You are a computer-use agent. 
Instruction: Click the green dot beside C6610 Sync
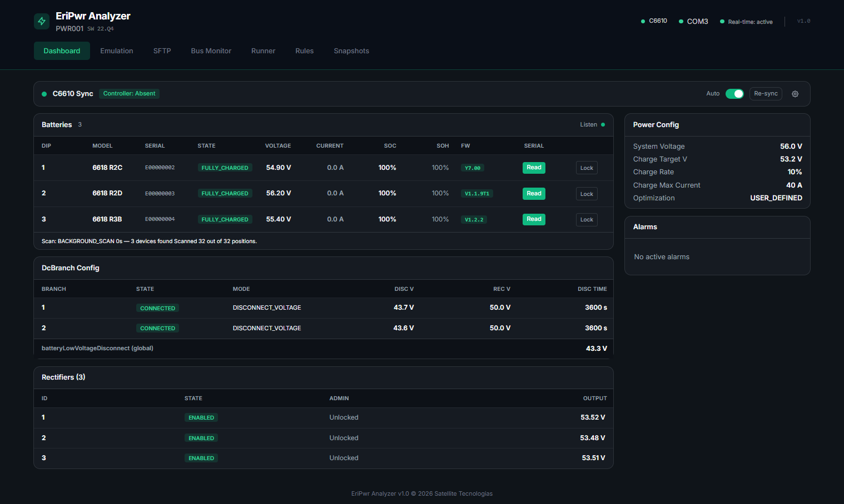(43, 94)
